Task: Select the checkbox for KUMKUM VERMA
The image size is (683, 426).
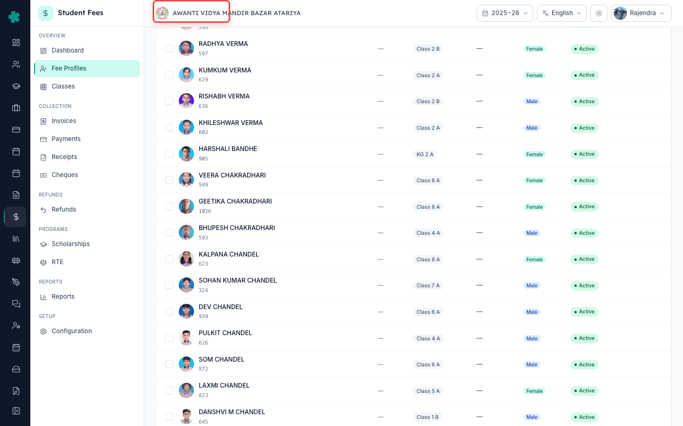Action: (169, 75)
